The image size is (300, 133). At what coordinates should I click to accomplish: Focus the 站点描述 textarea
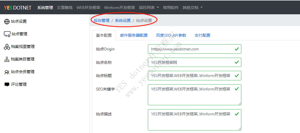point(194,120)
